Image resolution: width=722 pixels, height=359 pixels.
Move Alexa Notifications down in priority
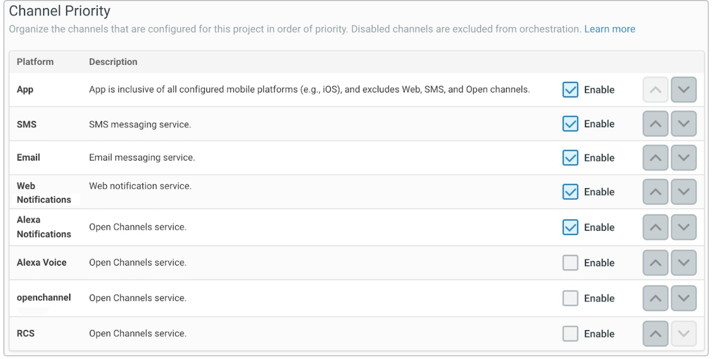click(x=683, y=227)
